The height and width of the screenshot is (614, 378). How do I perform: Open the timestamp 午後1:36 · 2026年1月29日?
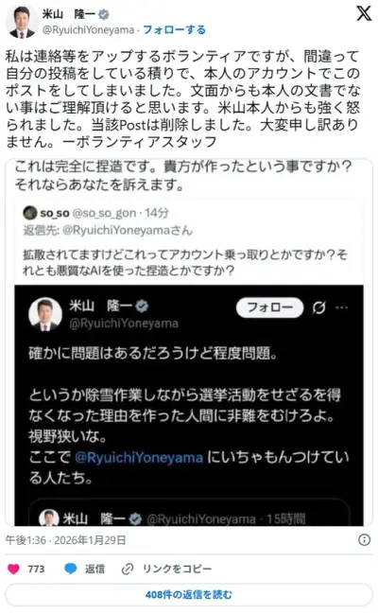[x=65, y=540]
